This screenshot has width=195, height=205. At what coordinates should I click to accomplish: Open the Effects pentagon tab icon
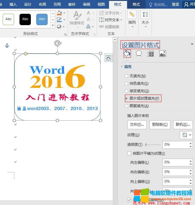click(x=139, y=54)
